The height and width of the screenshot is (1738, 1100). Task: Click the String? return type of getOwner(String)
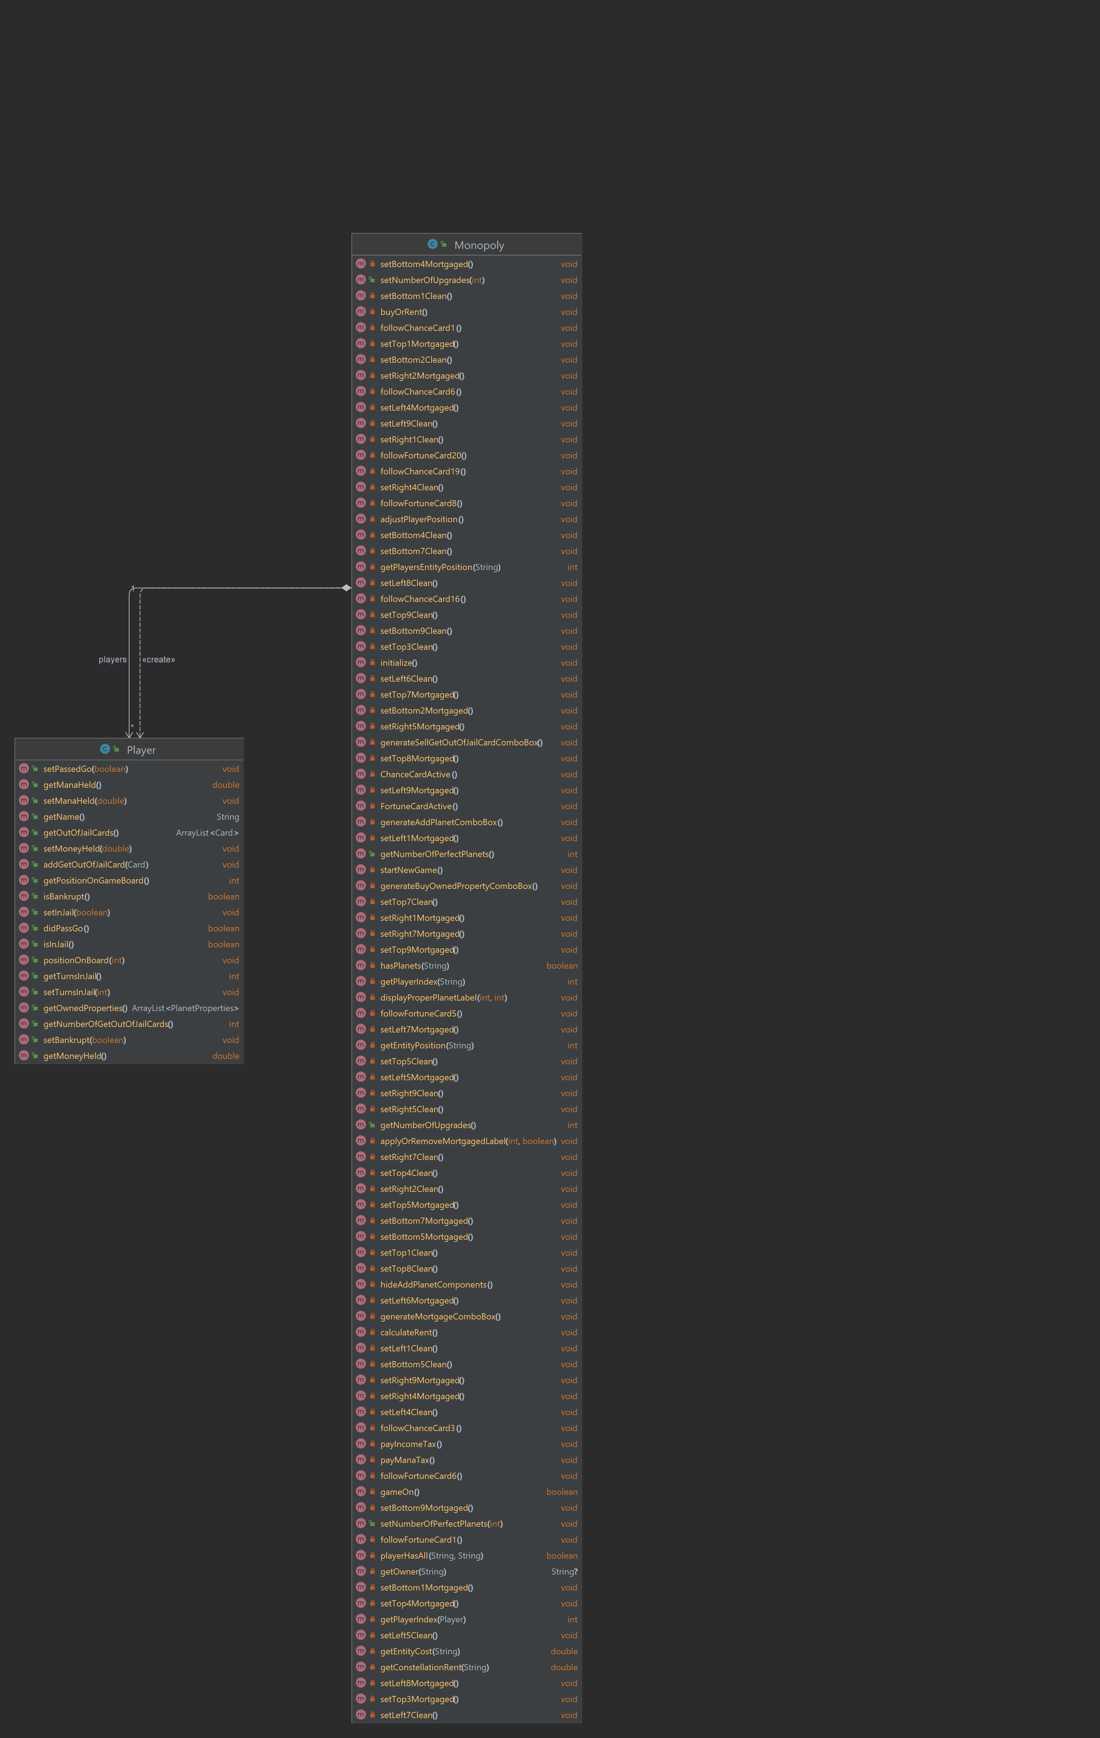[x=564, y=1572]
